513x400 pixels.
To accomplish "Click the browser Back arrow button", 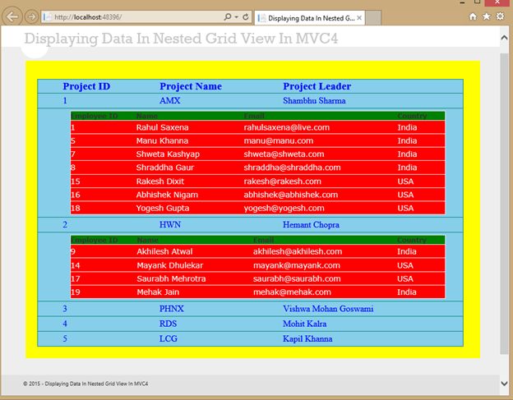I will coord(12,16).
